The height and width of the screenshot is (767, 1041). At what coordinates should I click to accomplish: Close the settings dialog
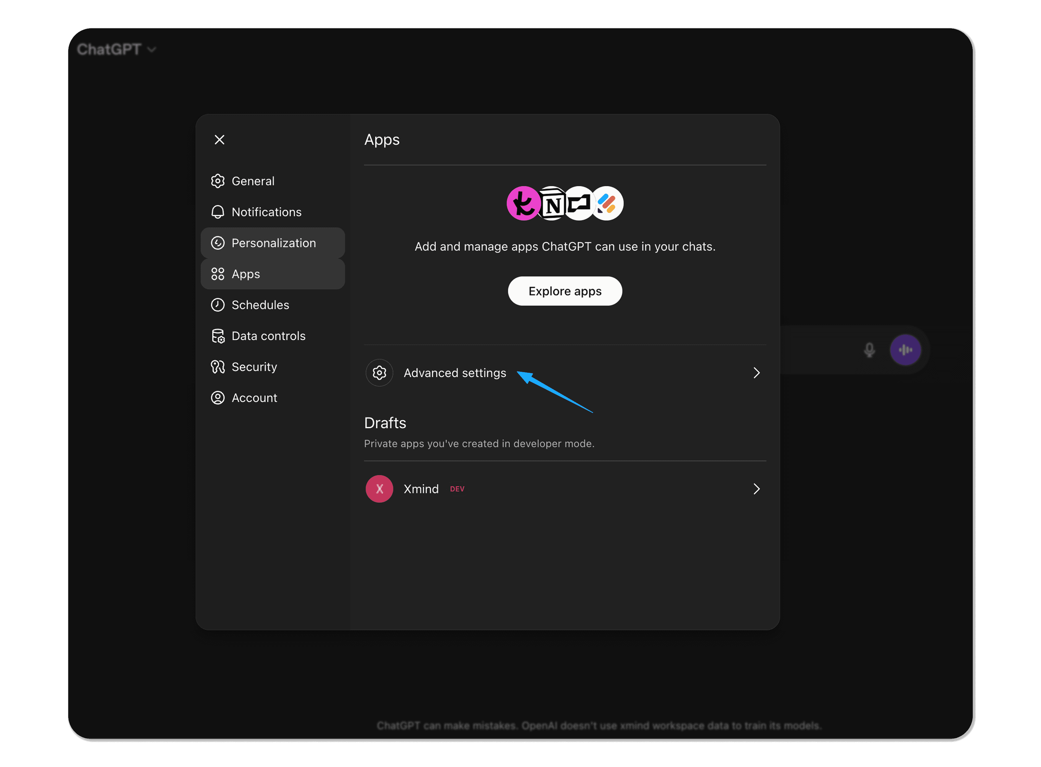(219, 139)
